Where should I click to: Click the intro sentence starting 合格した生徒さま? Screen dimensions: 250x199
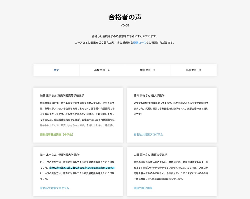[x=124, y=36]
